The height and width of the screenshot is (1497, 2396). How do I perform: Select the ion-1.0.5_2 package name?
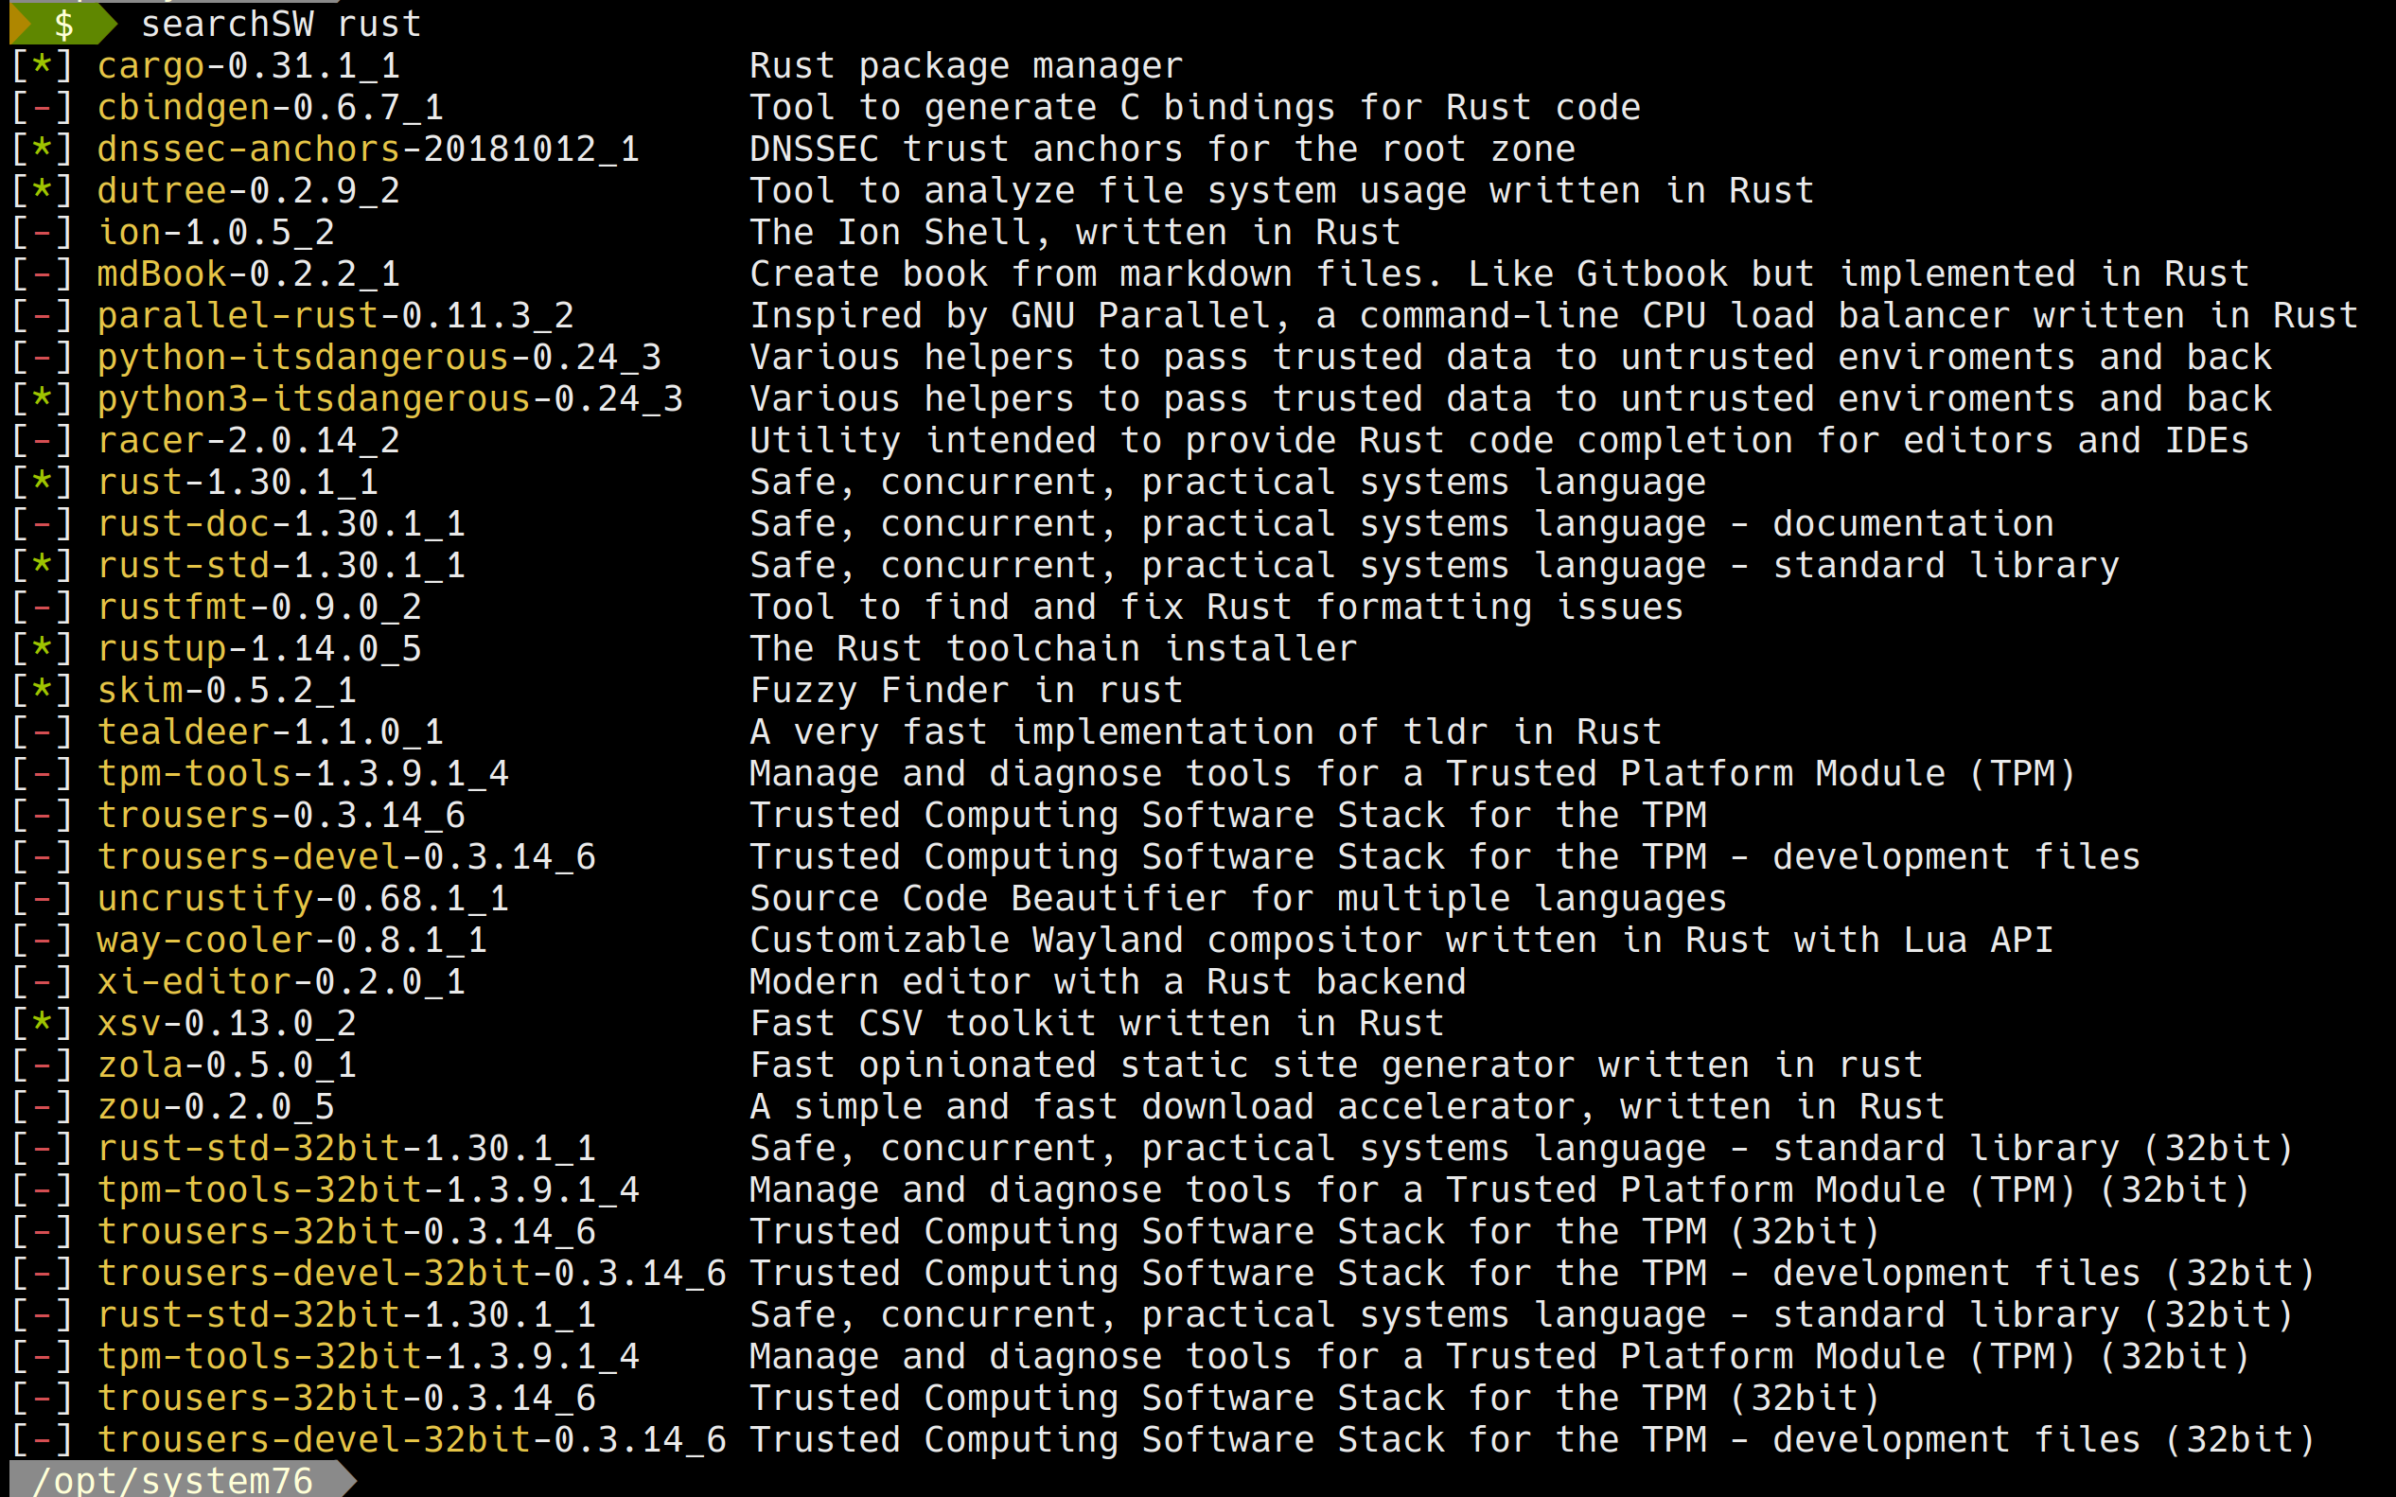[216, 233]
